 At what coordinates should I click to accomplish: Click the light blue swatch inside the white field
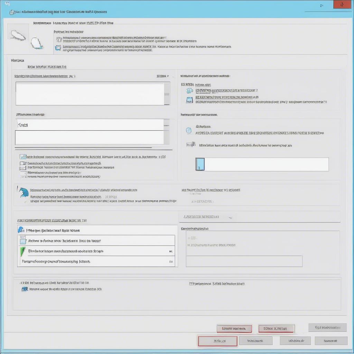[200, 164]
